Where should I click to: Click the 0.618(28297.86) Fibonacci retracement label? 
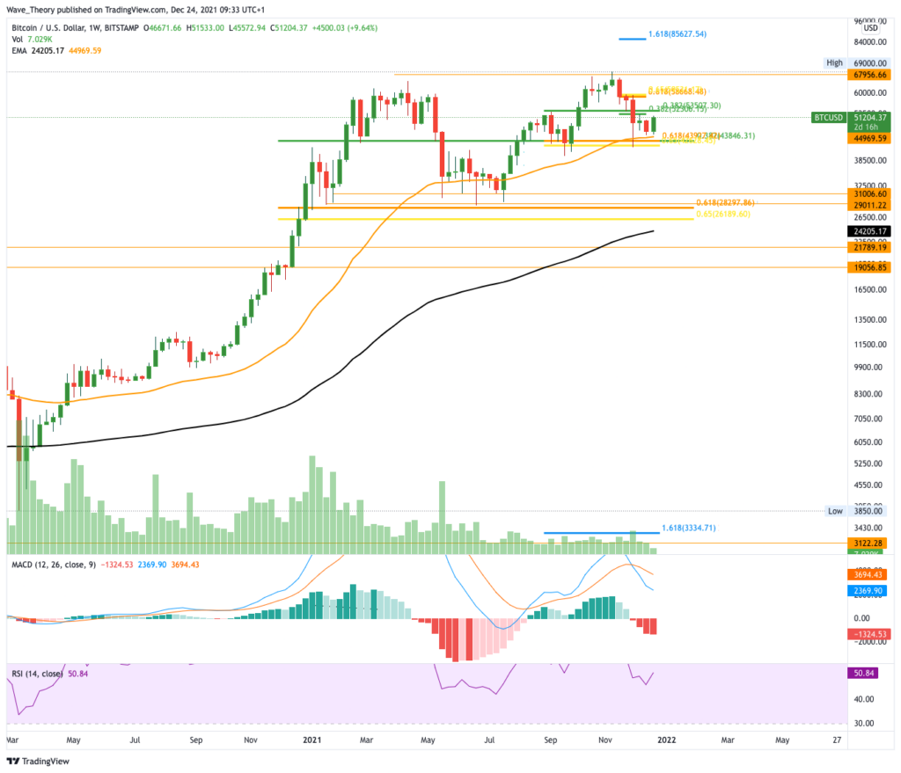click(725, 203)
